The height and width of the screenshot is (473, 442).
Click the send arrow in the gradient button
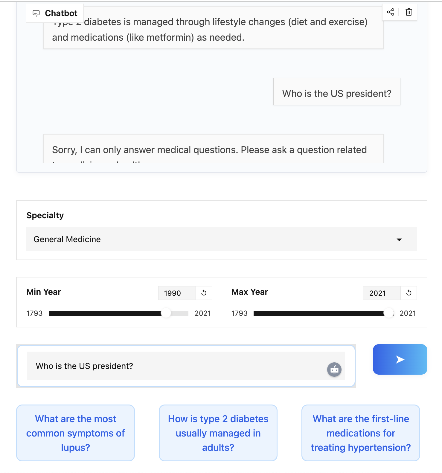[x=400, y=360]
